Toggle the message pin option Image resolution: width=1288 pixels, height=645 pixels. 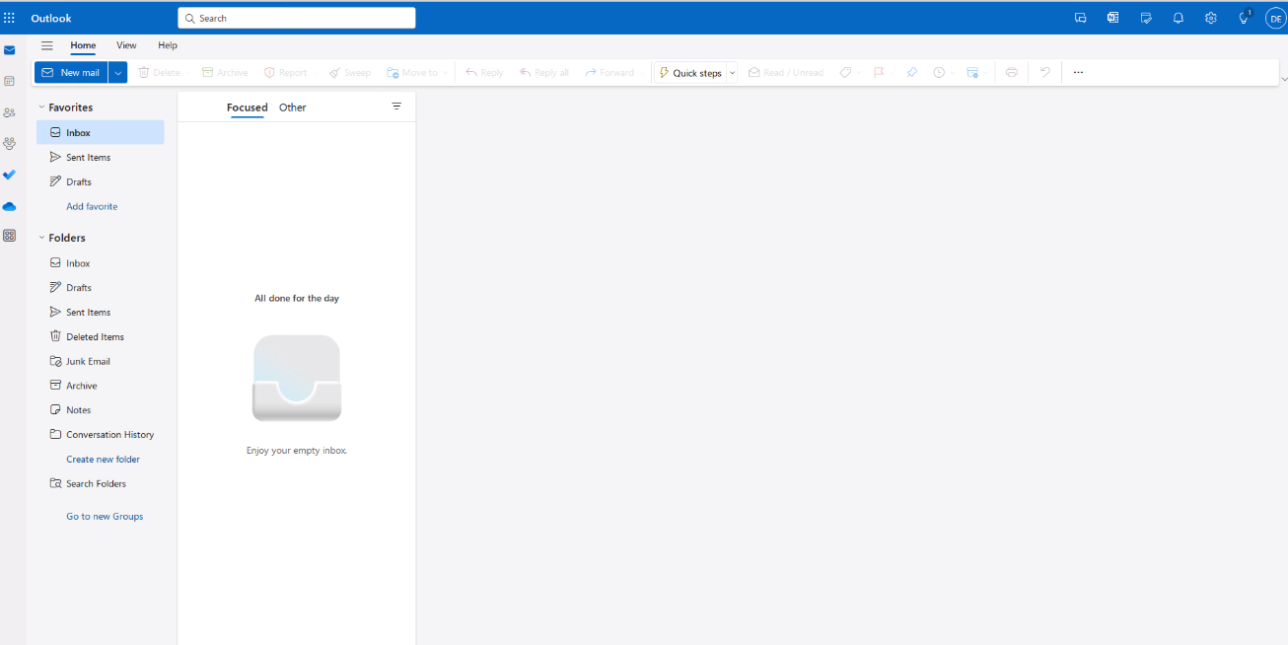click(910, 72)
